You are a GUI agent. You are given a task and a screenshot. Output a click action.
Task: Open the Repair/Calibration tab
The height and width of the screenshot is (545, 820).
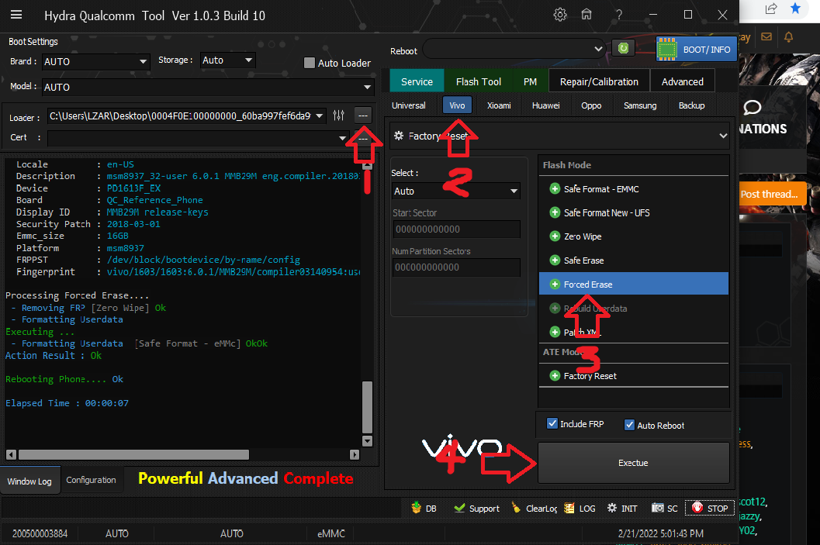coord(599,81)
